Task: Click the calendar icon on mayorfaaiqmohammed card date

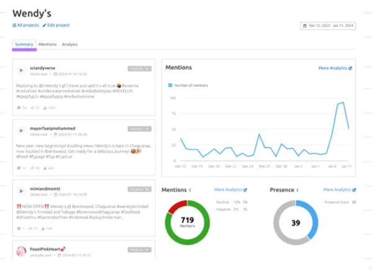Action: pyautogui.click(x=55, y=134)
